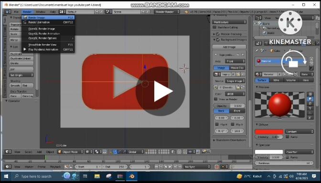Open the sRGB color space dropdown

(x=235, y=94)
